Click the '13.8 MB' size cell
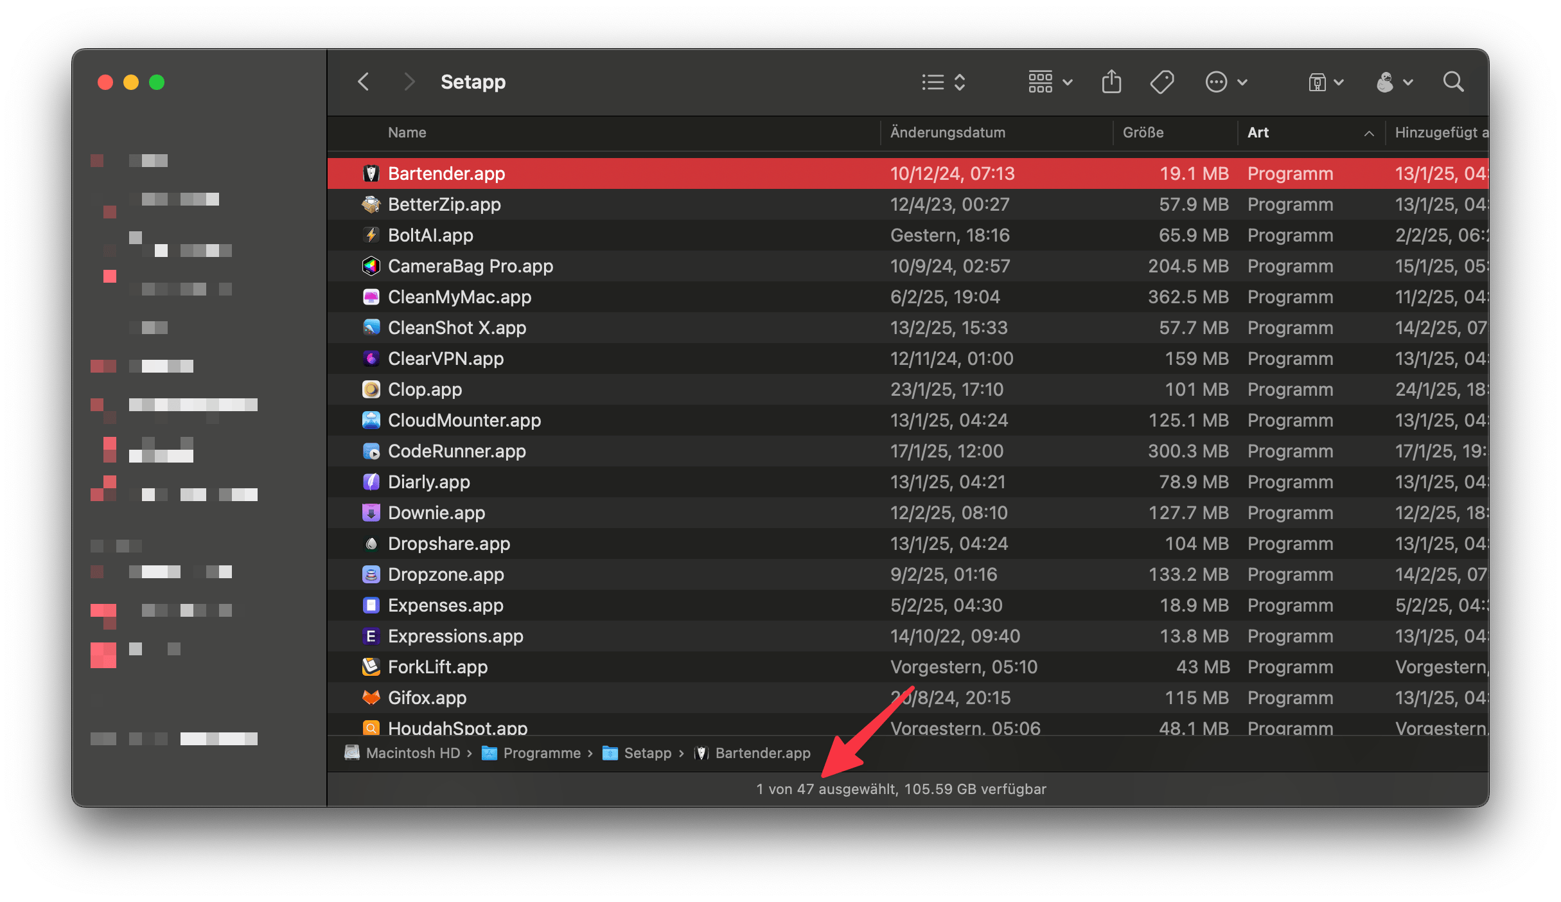 pyautogui.click(x=1194, y=636)
